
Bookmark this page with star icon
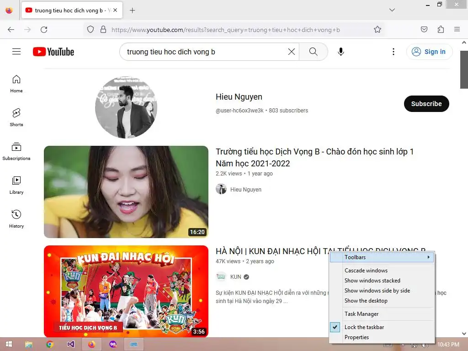click(x=377, y=30)
